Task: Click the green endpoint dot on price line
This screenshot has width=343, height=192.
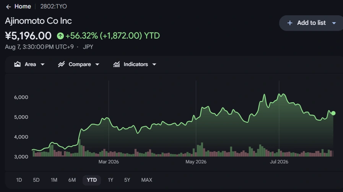Action: (x=333, y=113)
